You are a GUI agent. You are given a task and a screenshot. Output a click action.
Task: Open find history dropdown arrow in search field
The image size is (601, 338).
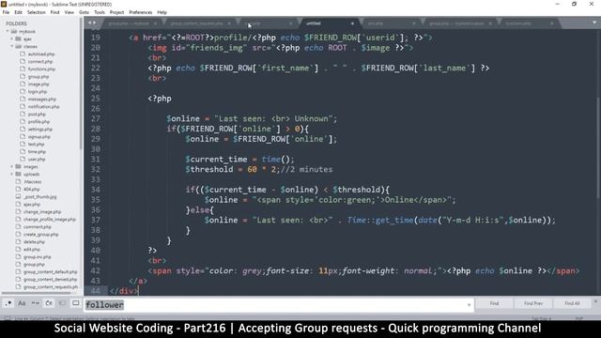(x=470, y=305)
